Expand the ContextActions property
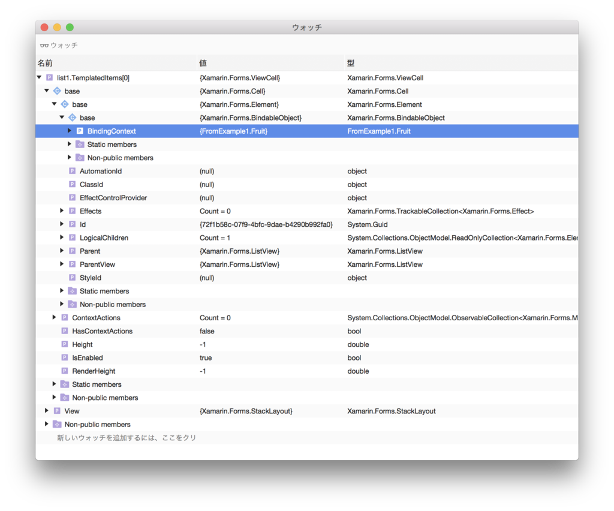Image resolution: width=614 pixels, height=511 pixels. click(54, 317)
